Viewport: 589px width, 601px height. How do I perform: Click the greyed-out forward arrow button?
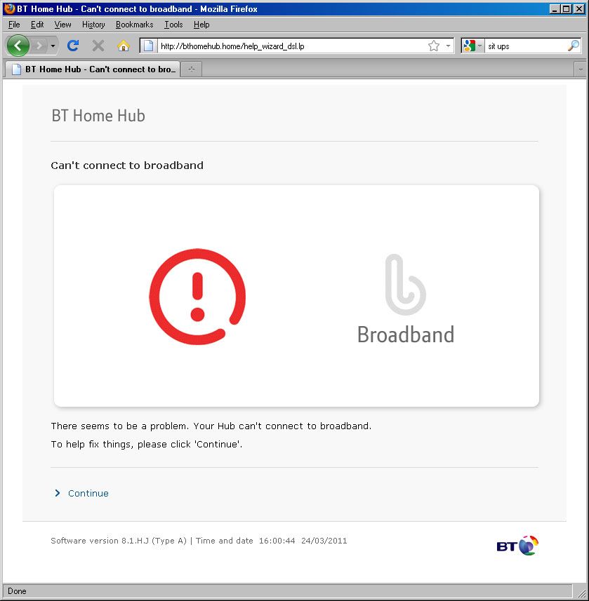39,46
